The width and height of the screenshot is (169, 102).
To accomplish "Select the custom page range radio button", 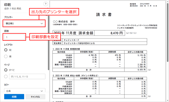I will coord(6,76).
